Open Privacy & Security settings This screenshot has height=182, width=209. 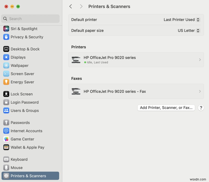tap(27, 37)
